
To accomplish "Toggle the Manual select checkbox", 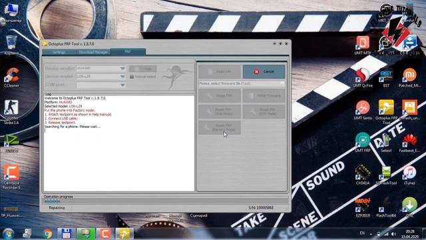I will tap(132, 77).
